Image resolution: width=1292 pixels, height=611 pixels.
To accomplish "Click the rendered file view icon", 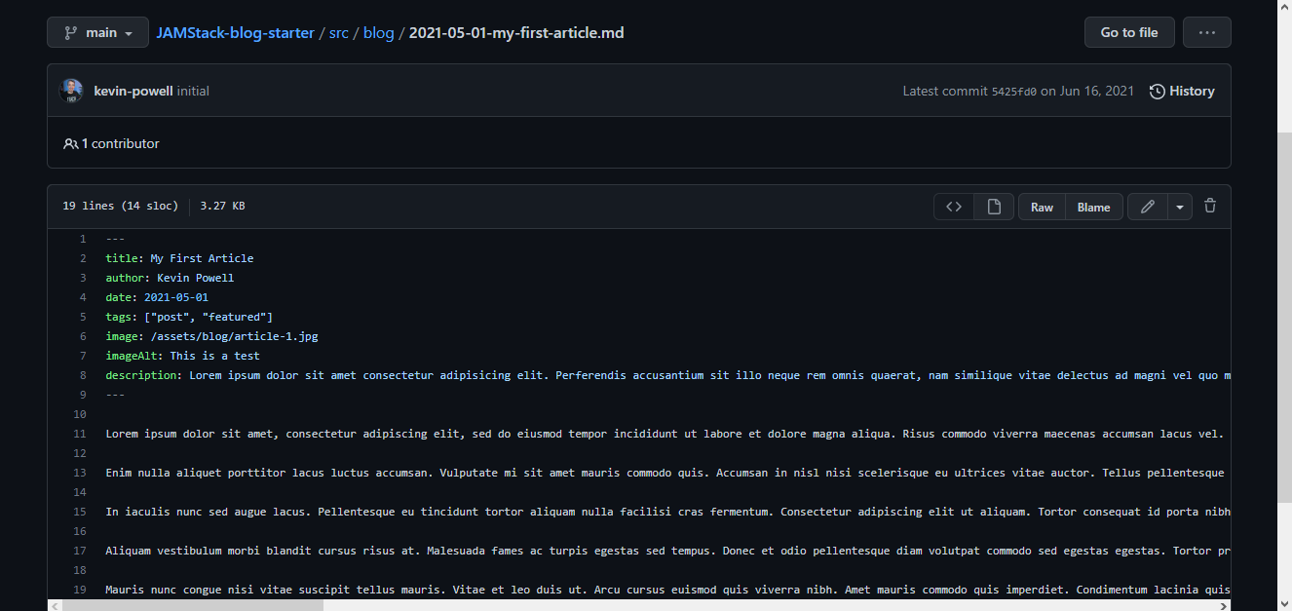I will pos(994,207).
